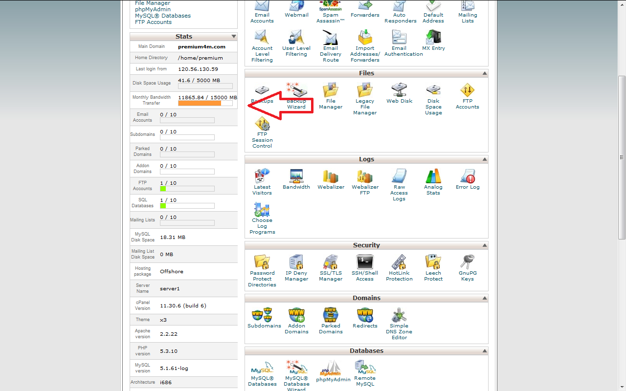
Task: Open the Mailing Lists icon in the mail section
Action: tap(468, 6)
